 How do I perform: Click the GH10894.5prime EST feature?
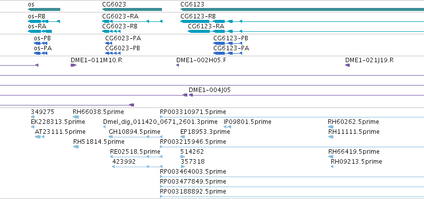[136, 137]
